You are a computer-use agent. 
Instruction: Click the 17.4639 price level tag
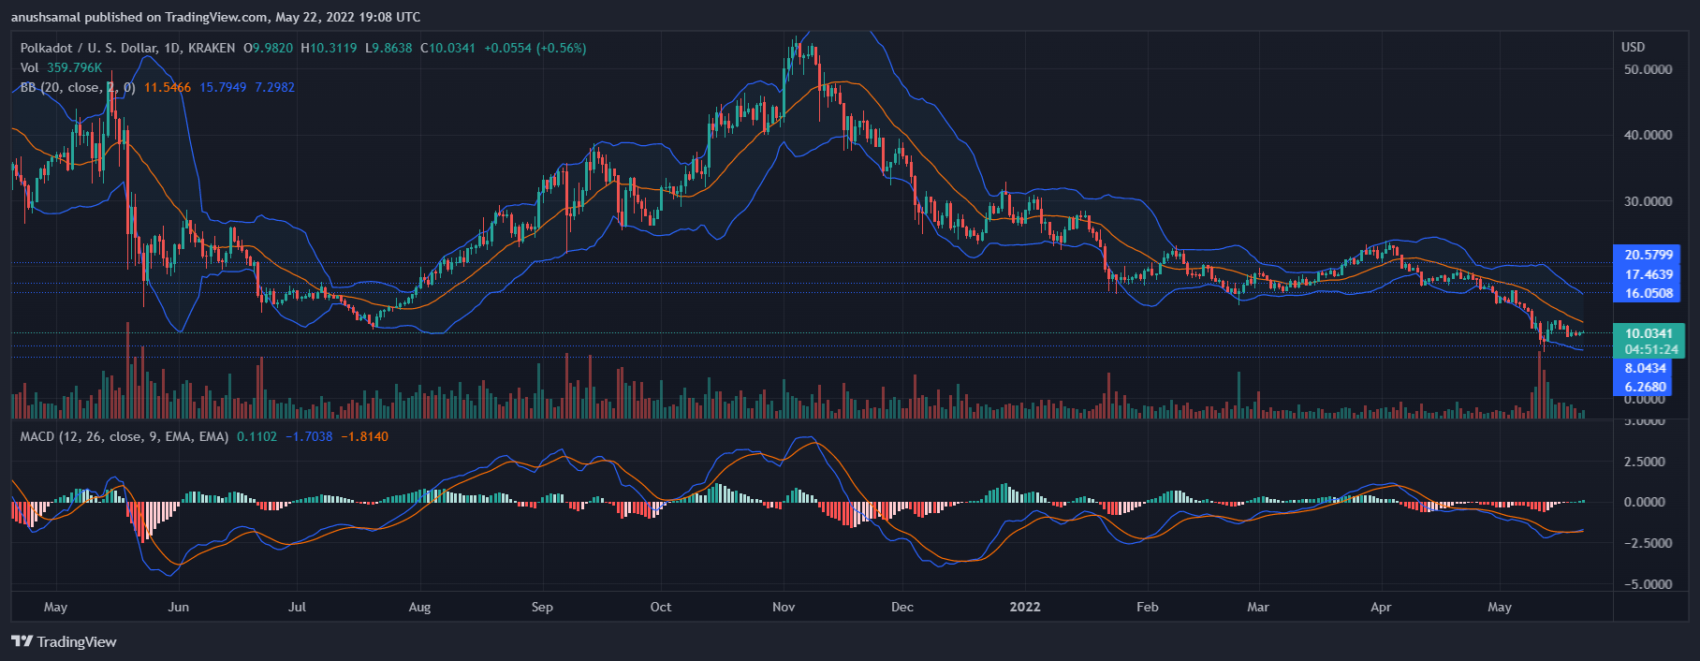(x=1648, y=274)
